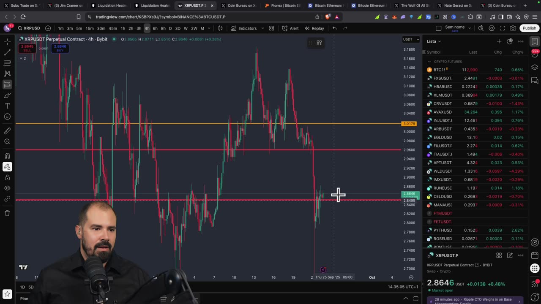This screenshot has width=541, height=304.
Task: Add a symbol to compare
Action: coord(48,28)
